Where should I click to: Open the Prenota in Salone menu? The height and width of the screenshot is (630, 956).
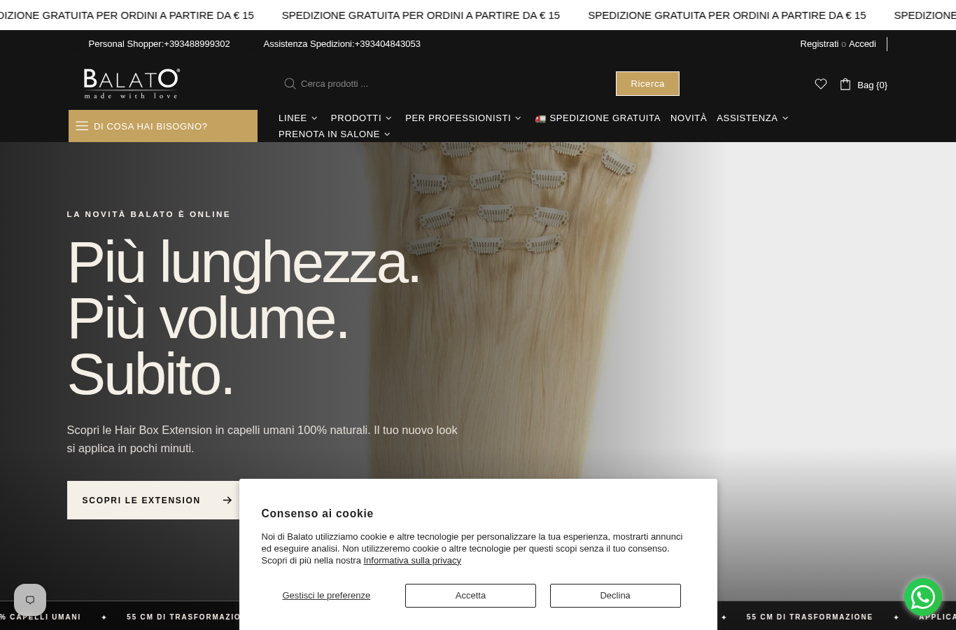tap(329, 134)
